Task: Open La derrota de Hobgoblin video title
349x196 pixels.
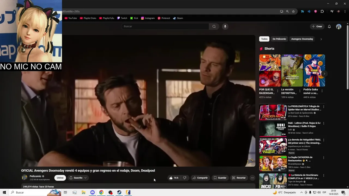Action: [x=305, y=141]
